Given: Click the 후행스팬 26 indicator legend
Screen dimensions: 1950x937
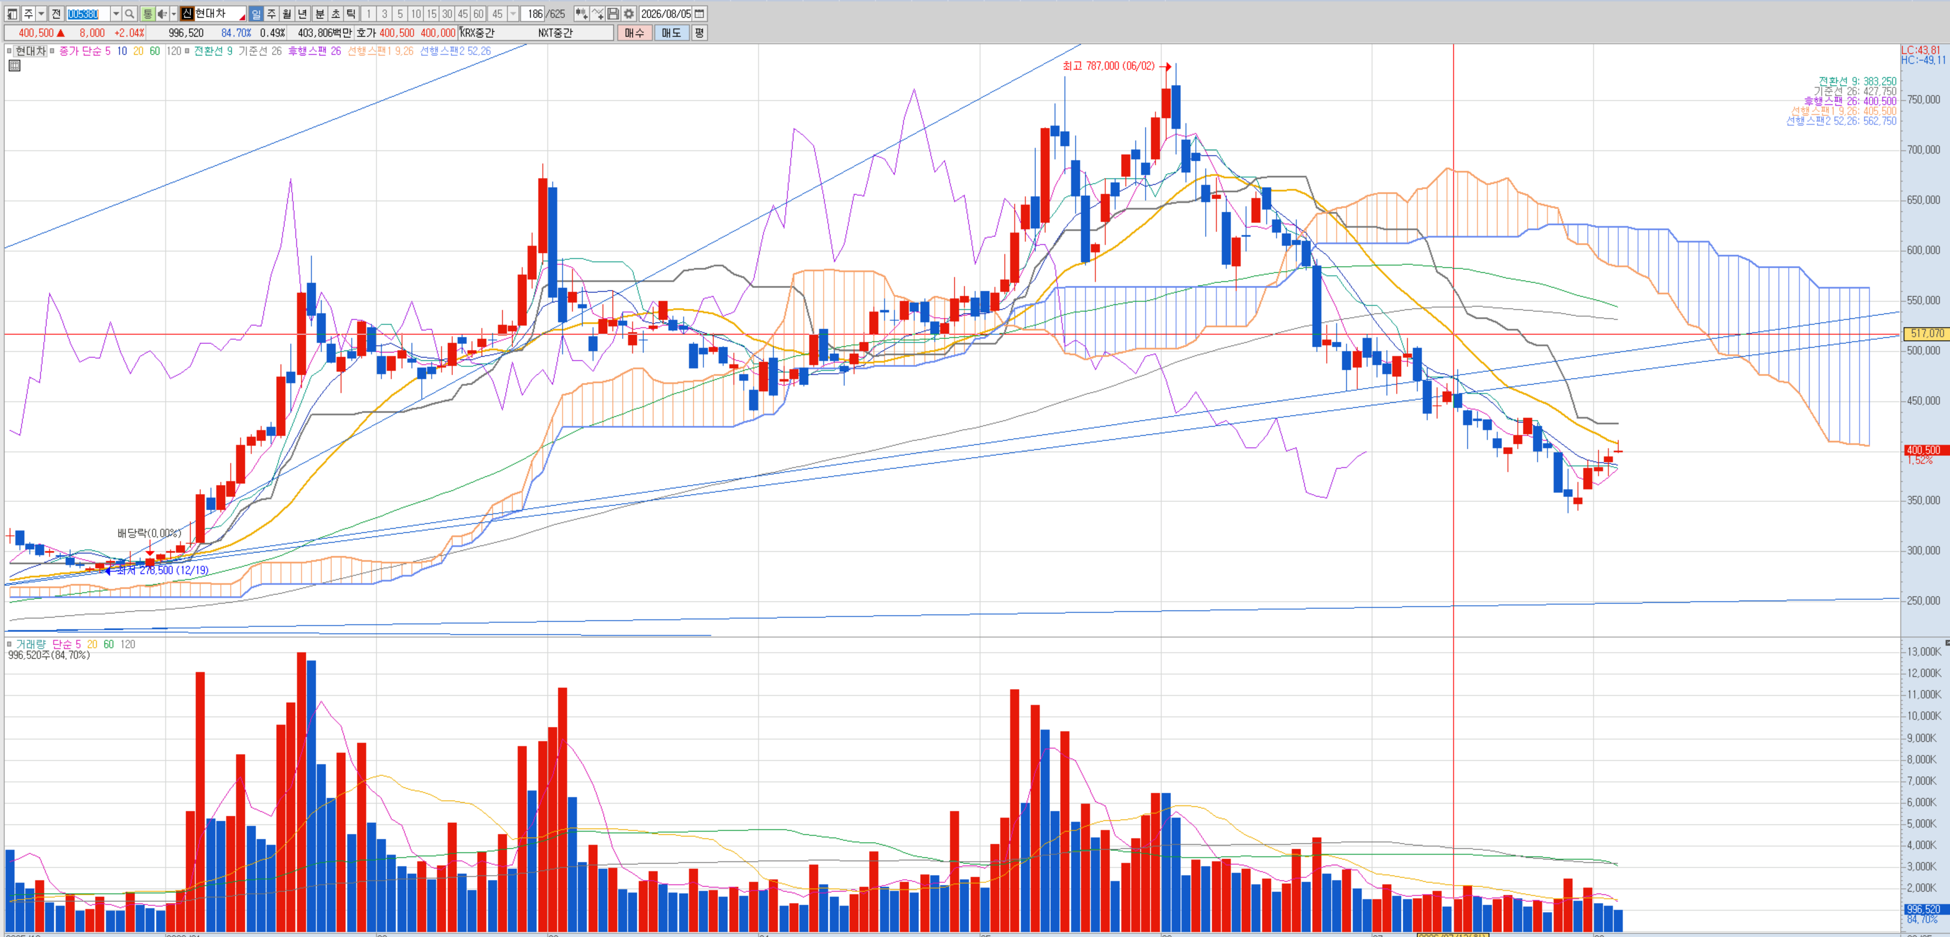Looking at the screenshot, I should (314, 50).
